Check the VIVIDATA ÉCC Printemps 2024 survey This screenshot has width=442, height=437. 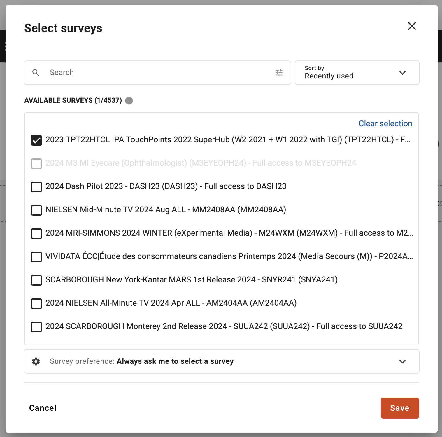click(36, 257)
